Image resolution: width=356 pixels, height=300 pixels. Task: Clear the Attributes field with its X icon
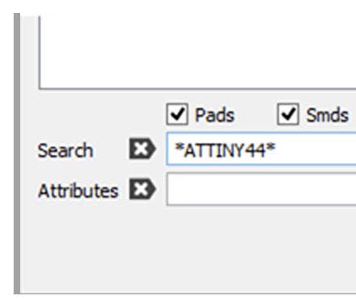point(143,190)
